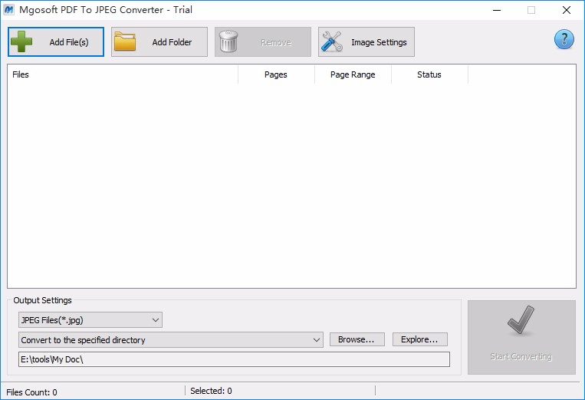
Task: Open the Convert to the specified directory dropdown
Action: [x=171, y=340]
